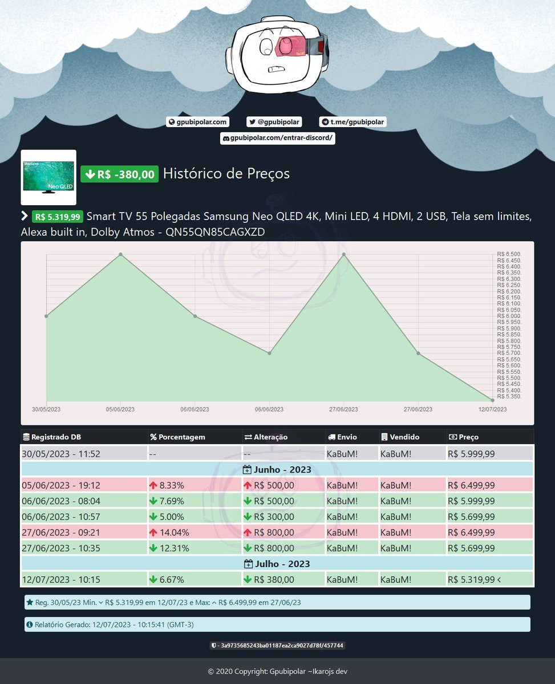The width and height of the screenshot is (555, 684).
Task: Click the green R$ 5.319,99 current price badge
Action: click(x=58, y=217)
